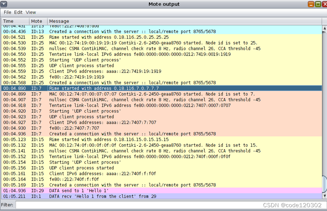Open the View menu
This screenshot has height=211, width=327.
coord(31,13)
